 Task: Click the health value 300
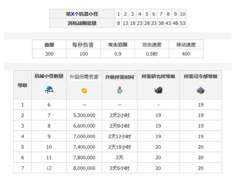coord(49,54)
